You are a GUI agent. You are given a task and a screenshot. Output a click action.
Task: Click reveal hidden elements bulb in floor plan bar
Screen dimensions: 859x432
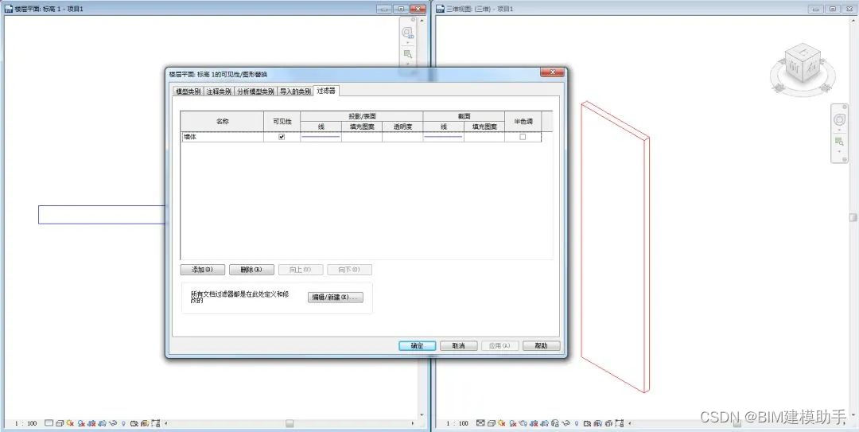123,423
